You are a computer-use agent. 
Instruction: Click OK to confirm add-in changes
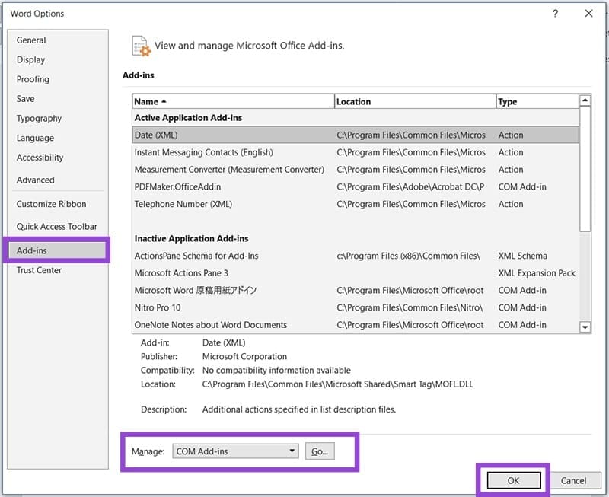tap(512, 480)
